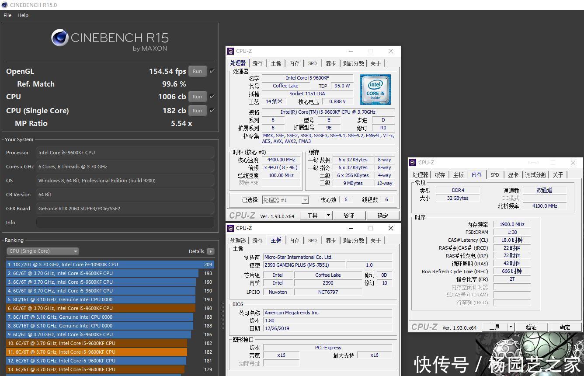Image resolution: width=584 pixels, height=376 pixels.
Task: Select ranking row 13 scoring 179
Action: click(110, 369)
